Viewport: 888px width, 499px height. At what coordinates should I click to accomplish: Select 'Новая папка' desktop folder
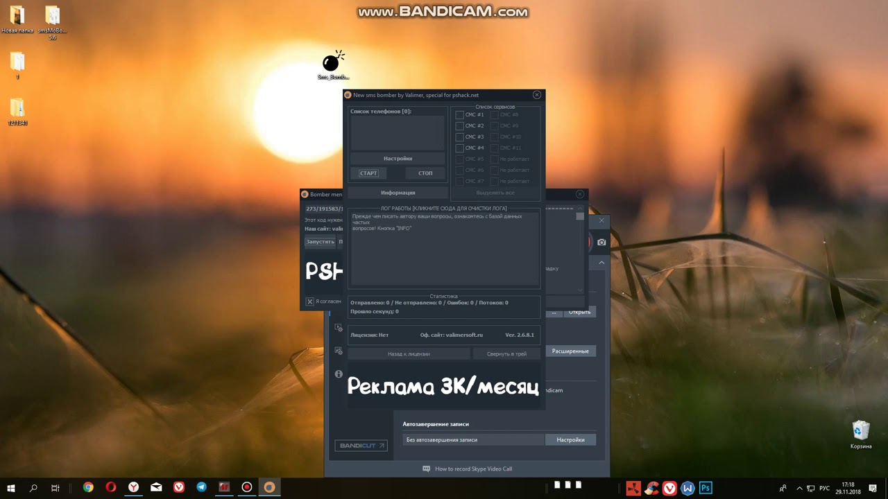point(17,20)
